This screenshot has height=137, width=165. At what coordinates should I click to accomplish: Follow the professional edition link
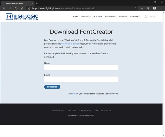(70, 44)
